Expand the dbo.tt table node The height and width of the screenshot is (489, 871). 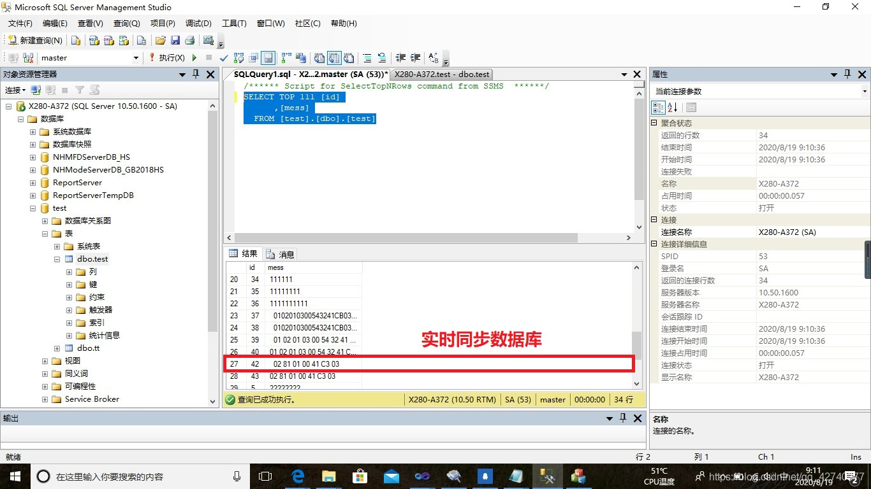tap(57, 348)
